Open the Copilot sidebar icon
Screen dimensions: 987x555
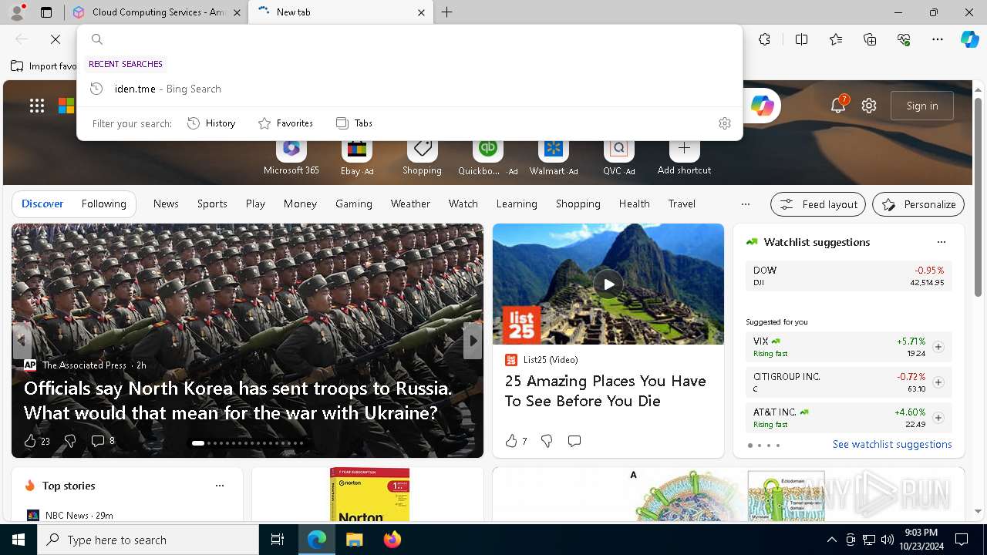tap(969, 39)
